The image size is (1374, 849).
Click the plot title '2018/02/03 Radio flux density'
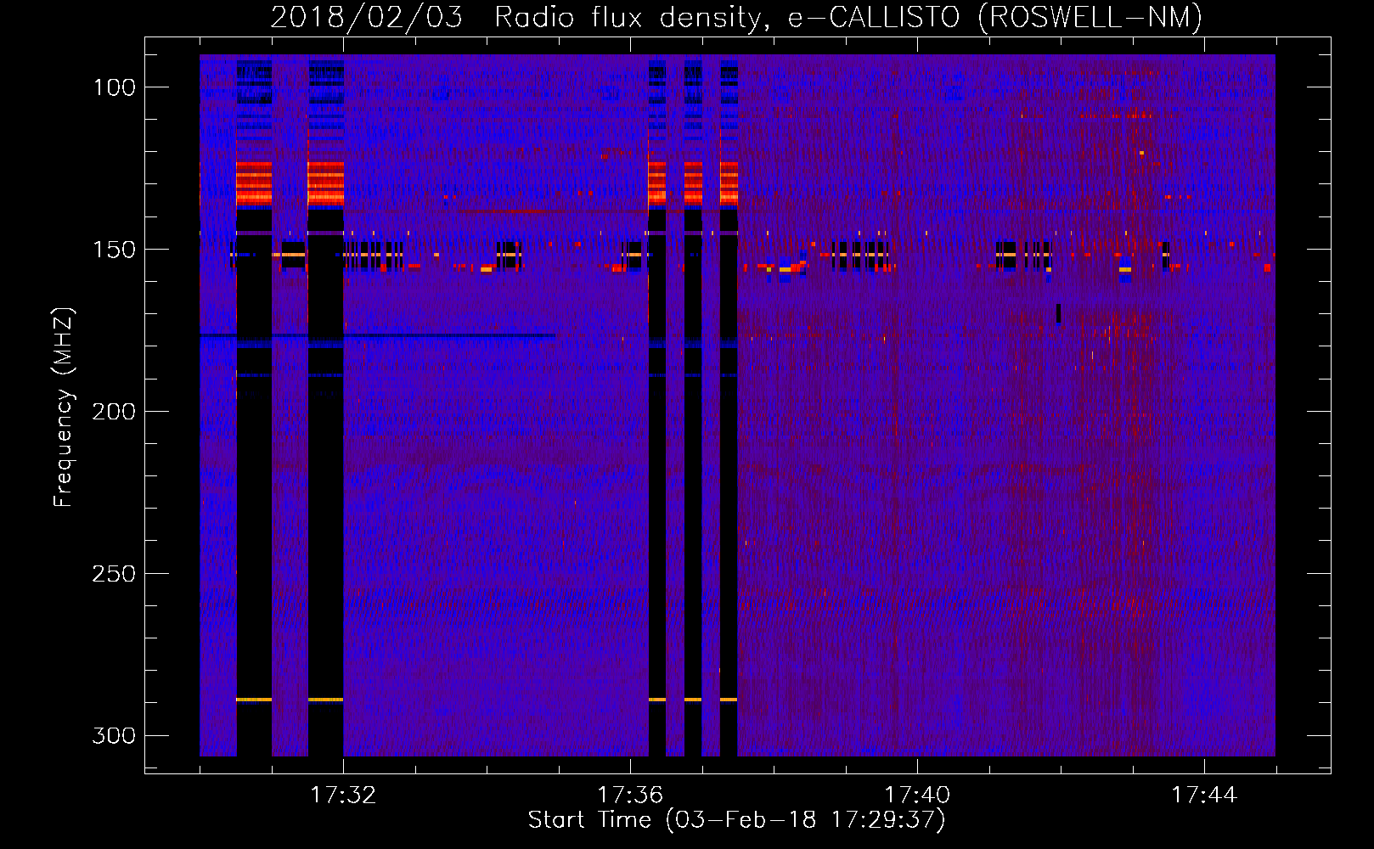(736, 17)
